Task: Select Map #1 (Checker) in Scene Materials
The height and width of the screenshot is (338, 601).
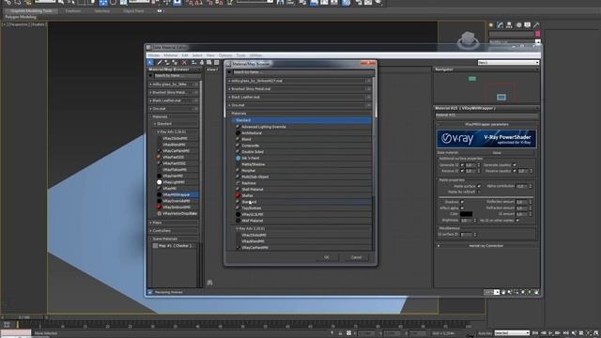Action: pyautogui.click(x=175, y=246)
